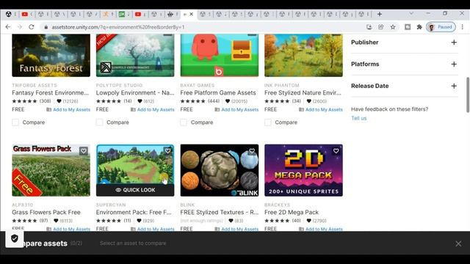Click the Tell us feedback link
This screenshot has height=264, width=470.
click(359, 118)
